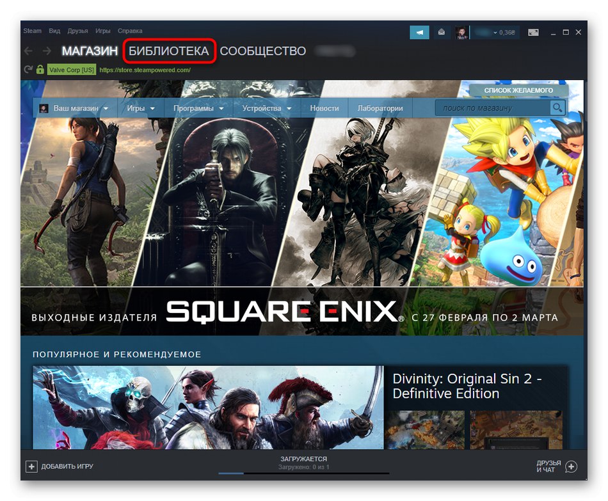Open notifications with the envelope icon

point(441,31)
